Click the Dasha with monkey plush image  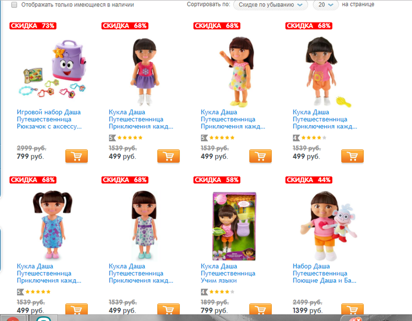pos(329,226)
